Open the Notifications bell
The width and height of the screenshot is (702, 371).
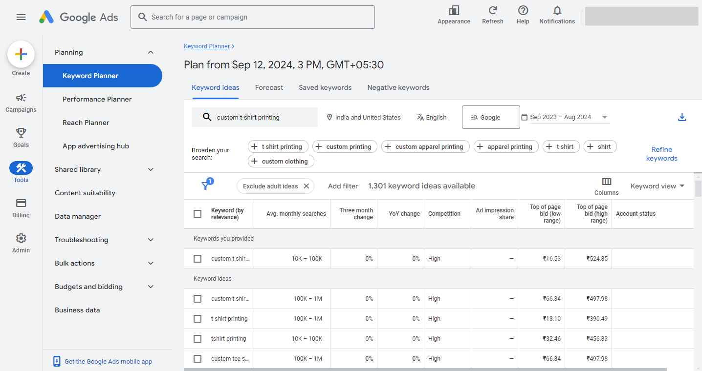557,10
